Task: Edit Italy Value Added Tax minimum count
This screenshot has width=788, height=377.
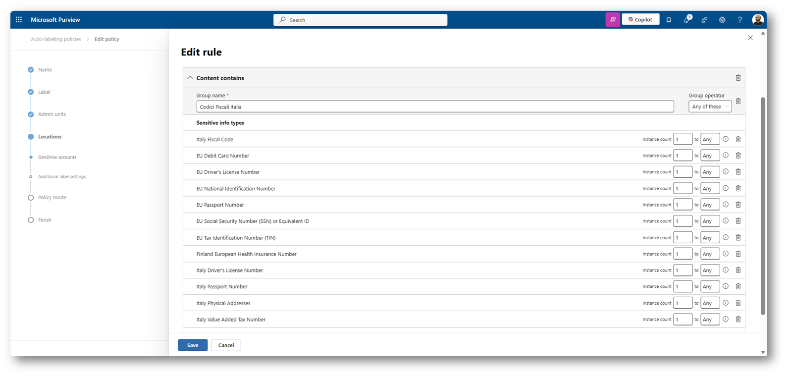Action: pos(683,319)
